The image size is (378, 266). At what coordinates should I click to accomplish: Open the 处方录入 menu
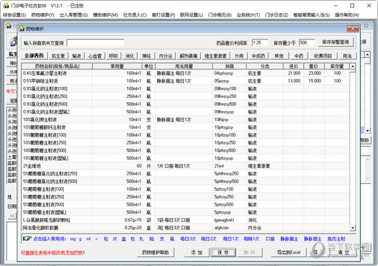pyautogui.click(x=135, y=15)
